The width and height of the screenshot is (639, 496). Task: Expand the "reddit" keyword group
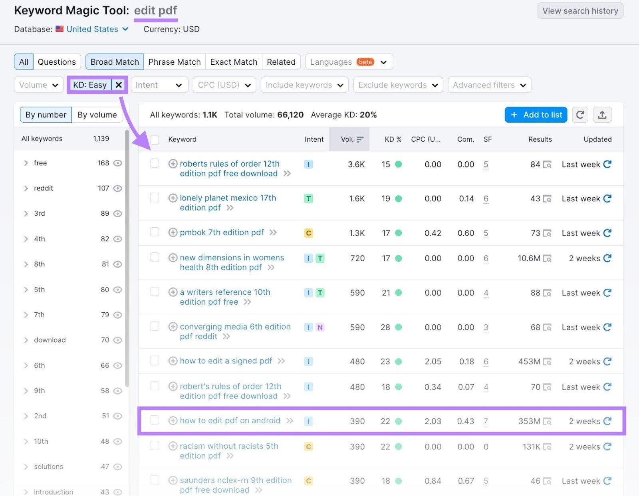pyautogui.click(x=26, y=188)
